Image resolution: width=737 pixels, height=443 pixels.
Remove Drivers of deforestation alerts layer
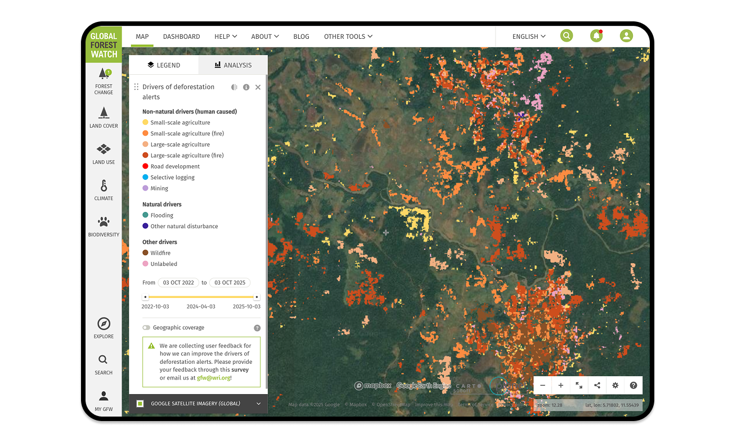[x=258, y=87]
